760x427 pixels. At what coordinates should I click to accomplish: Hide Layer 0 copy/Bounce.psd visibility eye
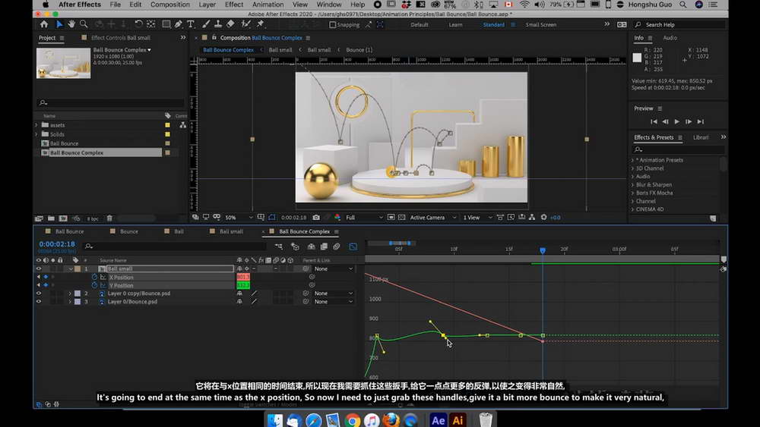click(39, 294)
